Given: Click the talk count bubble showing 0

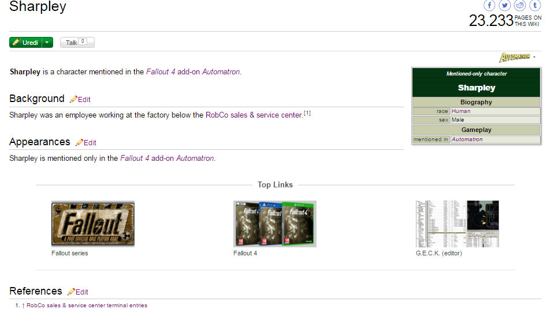Looking at the screenshot, I should [83, 42].
